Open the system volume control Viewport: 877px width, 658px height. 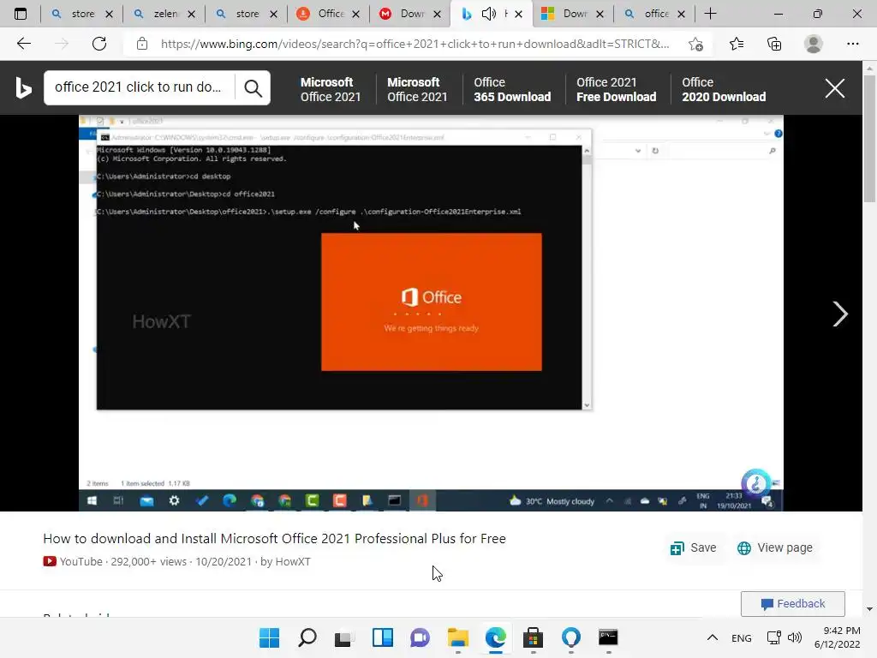(x=794, y=637)
